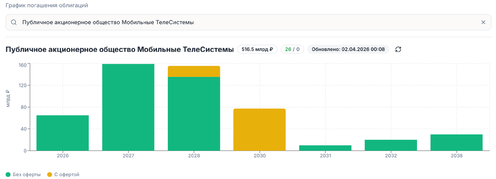This screenshot has width=496, height=179.
Task: Click yellow segment of 2028 bar
Action: point(194,71)
